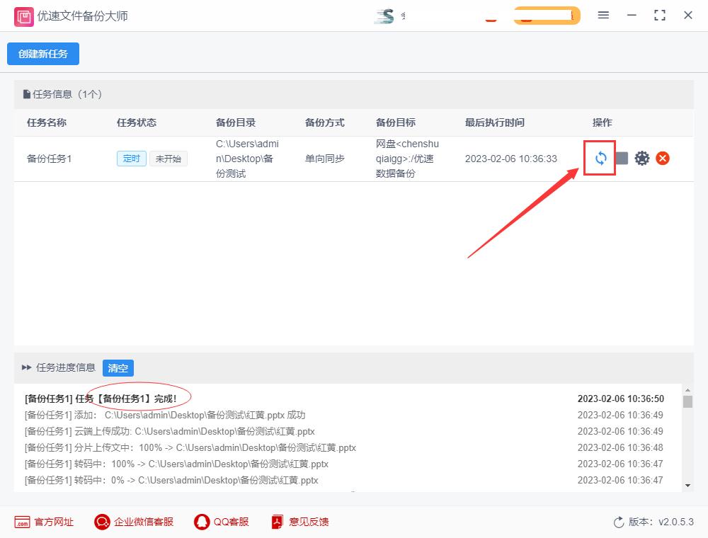Clear the log with the 清空 button
Viewport: 708px width, 538px height.
coord(118,368)
